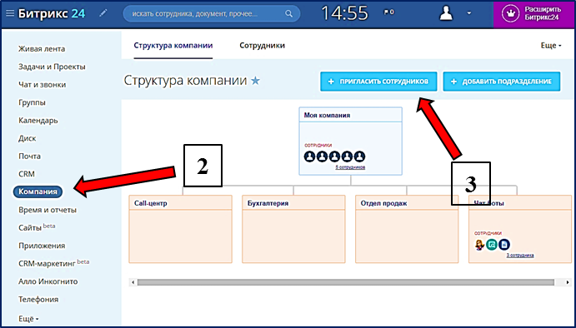Open the Еще dropdown in top tabs
Viewport: 576px width, 328px height.
[x=551, y=46]
